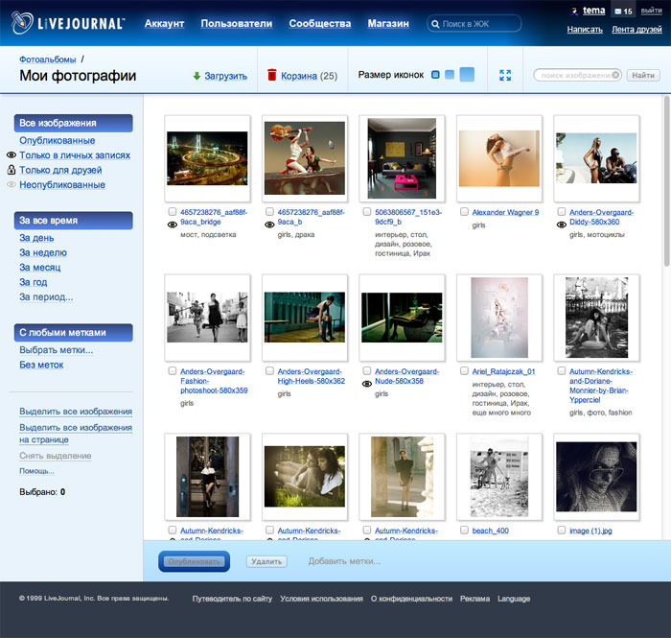671x638 pixels.
Task: Open the Сообщества menu in top navigation
Action: click(319, 23)
